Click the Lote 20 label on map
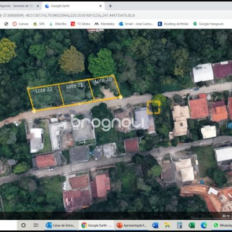 point(103,80)
